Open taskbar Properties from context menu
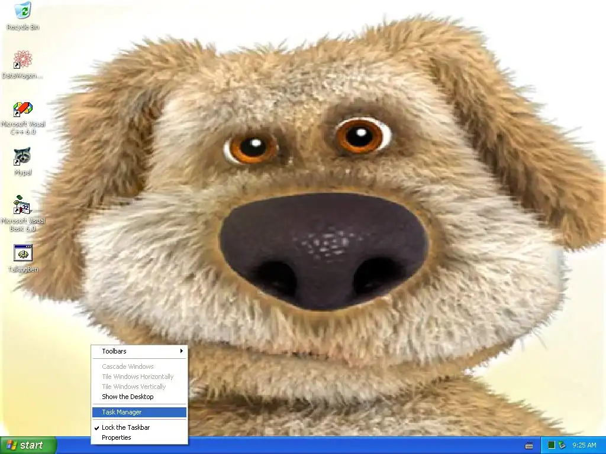This screenshot has width=606, height=454. coord(140,437)
